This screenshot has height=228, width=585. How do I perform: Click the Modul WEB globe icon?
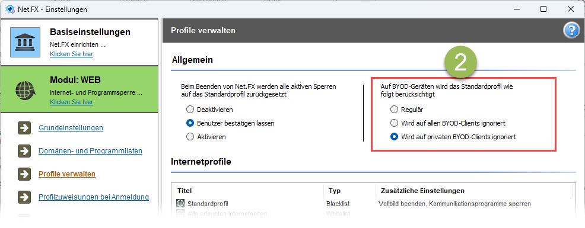tap(25, 90)
